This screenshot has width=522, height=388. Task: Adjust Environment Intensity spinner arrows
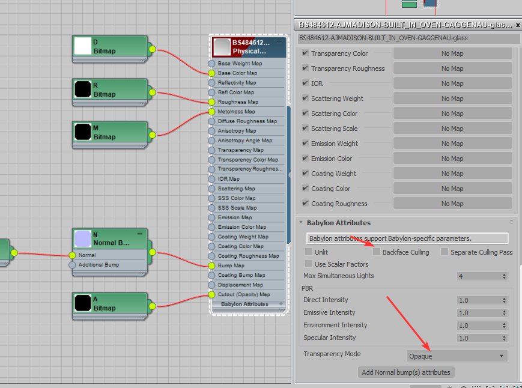point(504,326)
